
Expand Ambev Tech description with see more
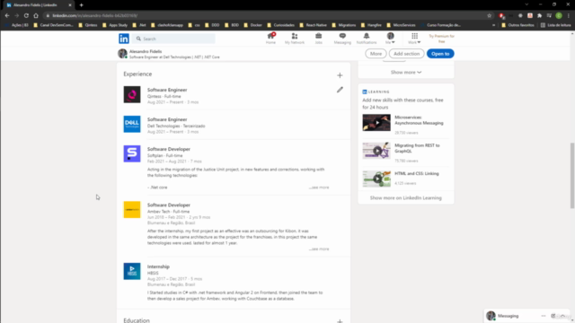pos(319,249)
